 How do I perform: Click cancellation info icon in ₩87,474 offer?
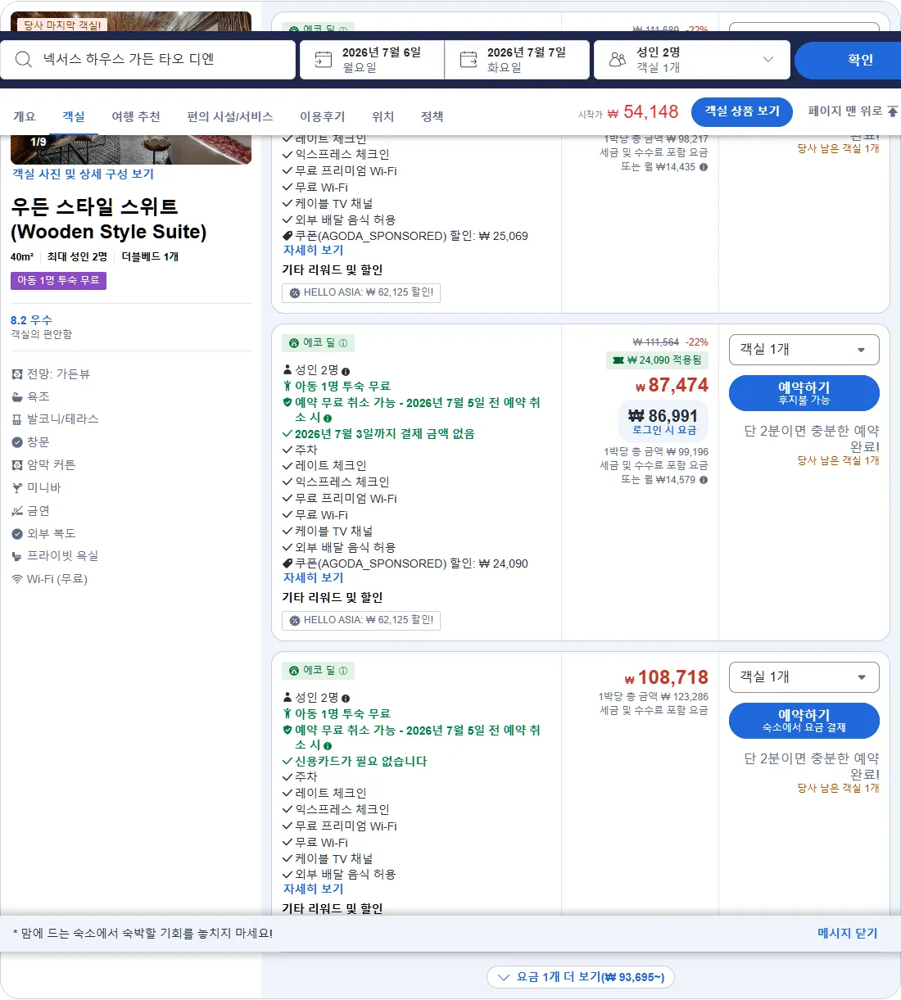tap(328, 419)
